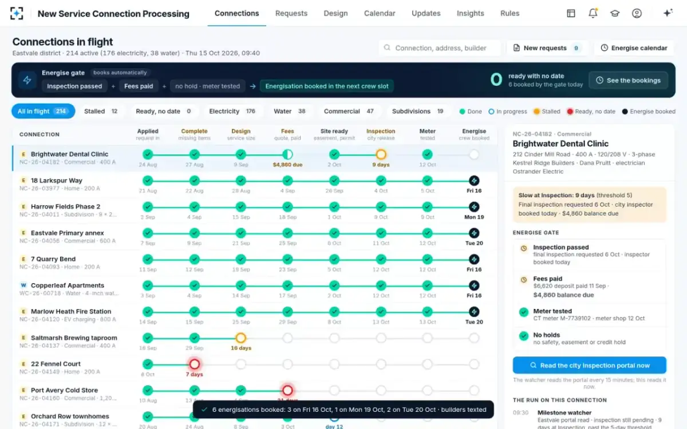Open the Updates tab

click(426, 13)
